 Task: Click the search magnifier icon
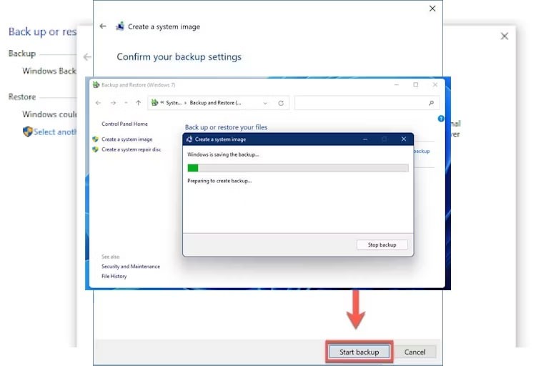click(431, 103)
